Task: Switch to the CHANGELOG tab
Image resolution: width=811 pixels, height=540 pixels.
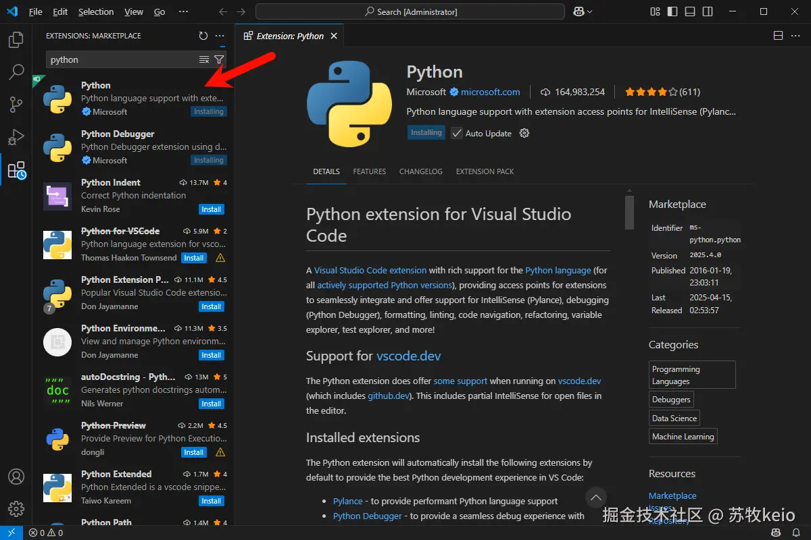Action: pos(420,171)
